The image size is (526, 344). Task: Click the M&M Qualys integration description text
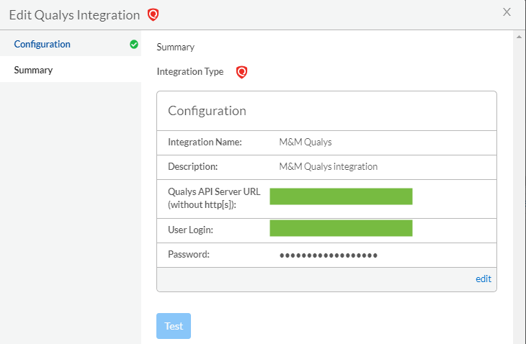[328, 166]
